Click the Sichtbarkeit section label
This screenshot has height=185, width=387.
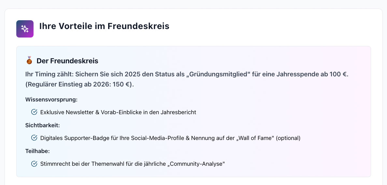click(43, 125)
